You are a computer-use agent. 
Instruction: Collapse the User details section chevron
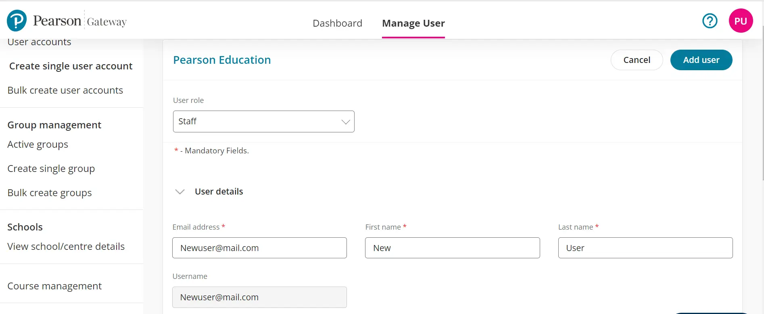click(180, 192)
